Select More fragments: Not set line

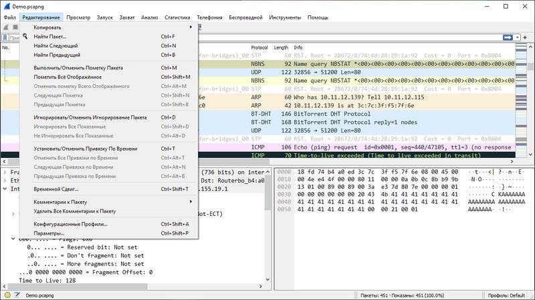86,263
